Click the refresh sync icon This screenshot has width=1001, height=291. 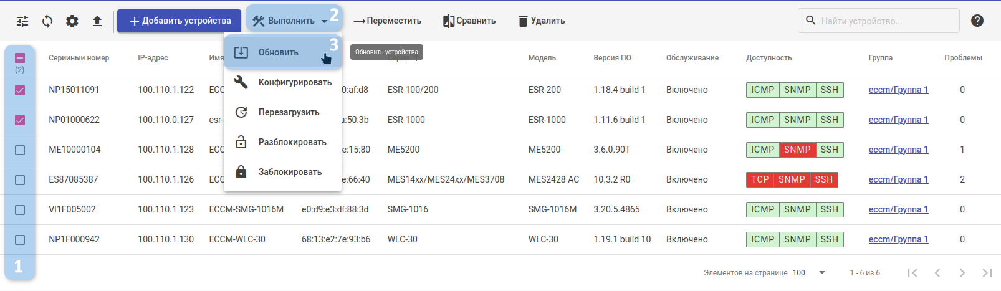47,21
